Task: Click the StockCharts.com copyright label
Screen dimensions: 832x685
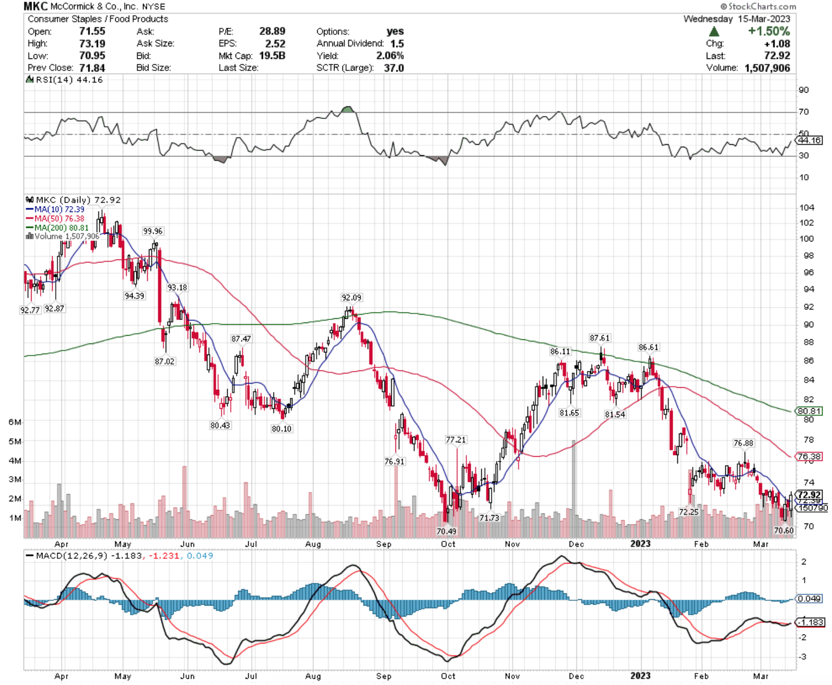Action: pos(758,6)
